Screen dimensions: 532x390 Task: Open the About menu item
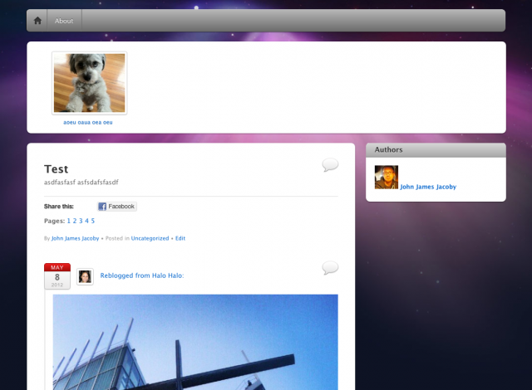pyautogui.click(x=64, y=21)
